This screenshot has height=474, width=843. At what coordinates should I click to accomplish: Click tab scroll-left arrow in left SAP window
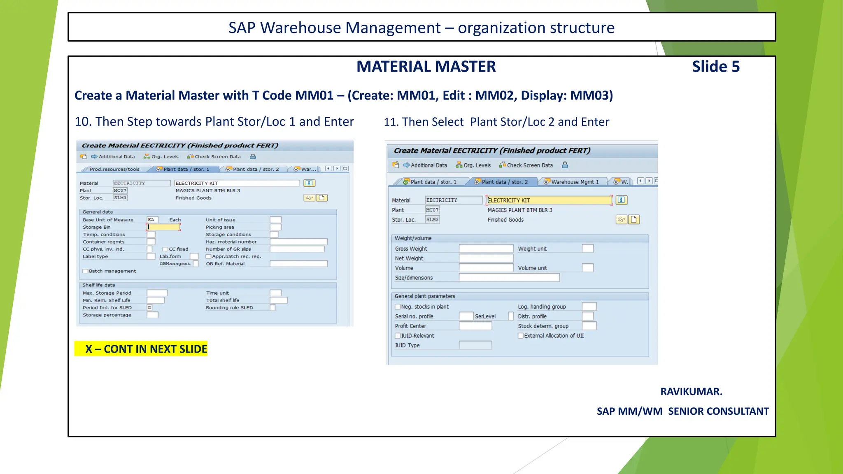point(328,168)
